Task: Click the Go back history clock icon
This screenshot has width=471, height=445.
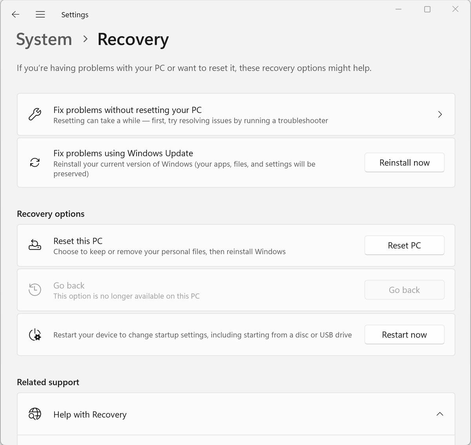Action: (x=35, y=289)
